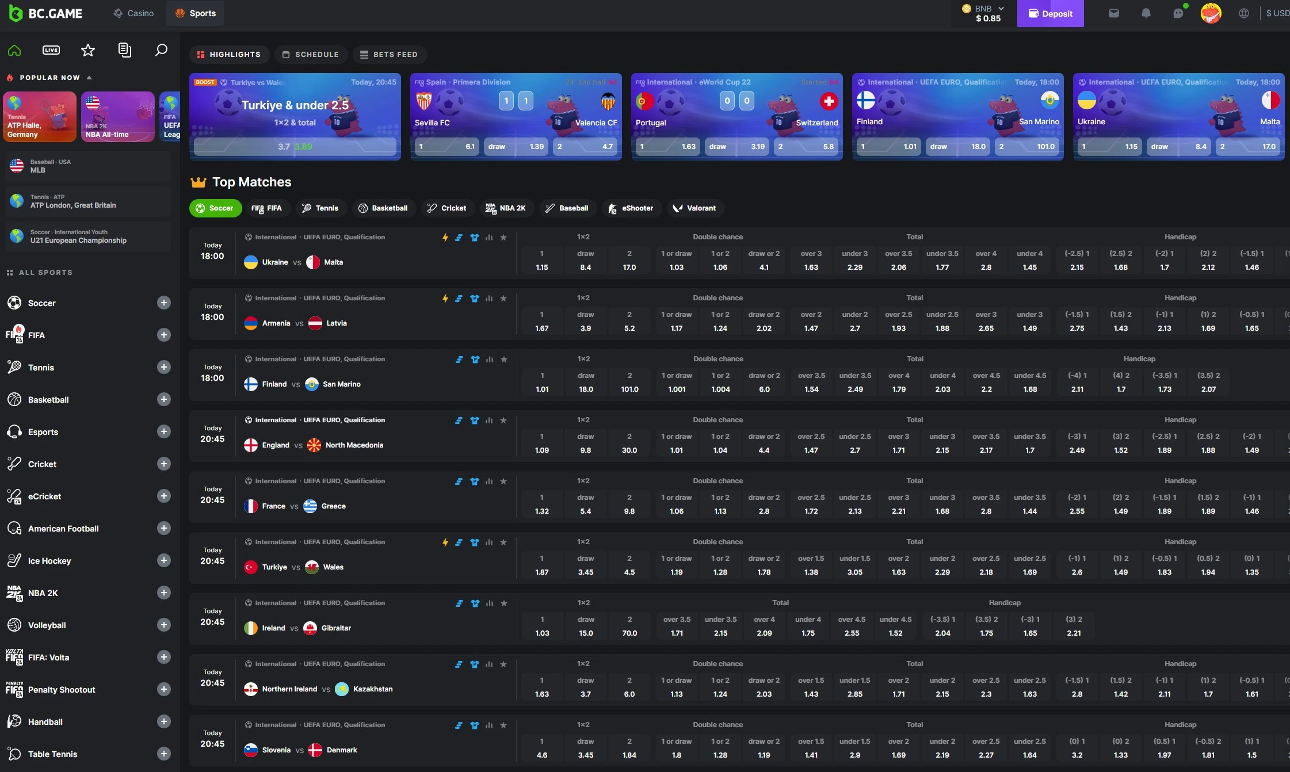Open U21 European Championship link
Viewport: 1290px width, 772px height.
[x=88, y=236]
